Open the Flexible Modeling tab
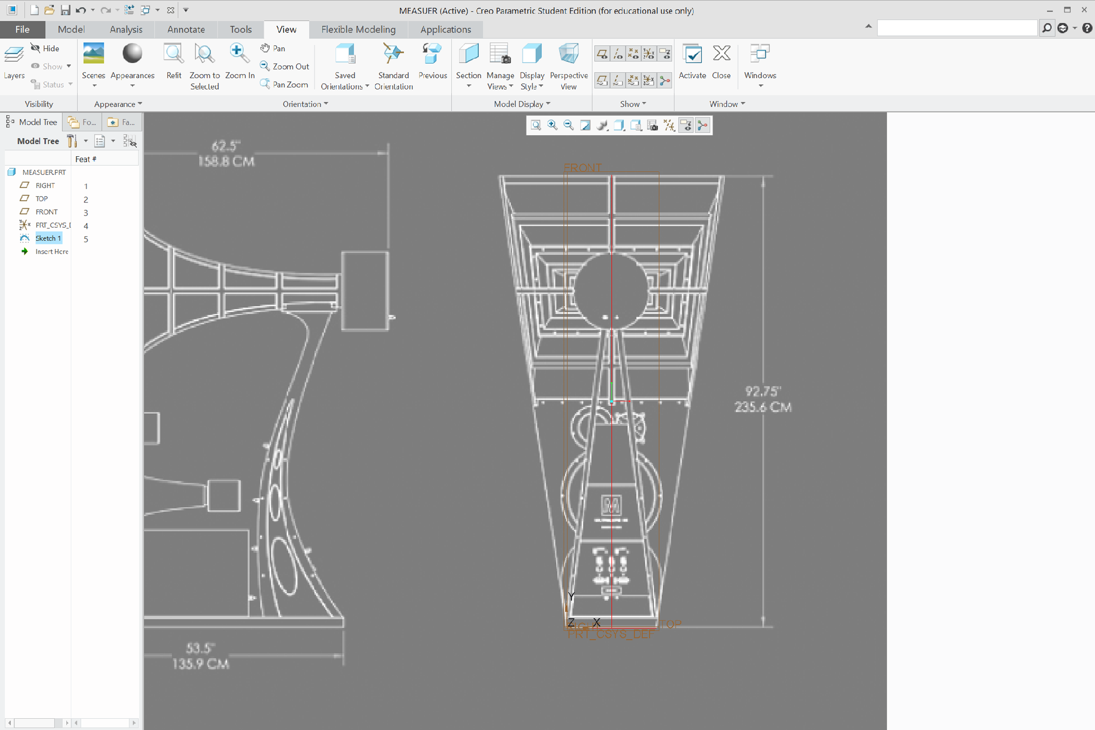The height and width of the screenshot is (730, 1095). pos(358,29)
